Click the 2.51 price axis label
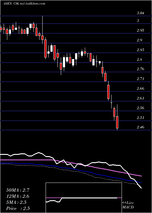The width and height of the screenshot is (152, 213). (x=140, y=118)
